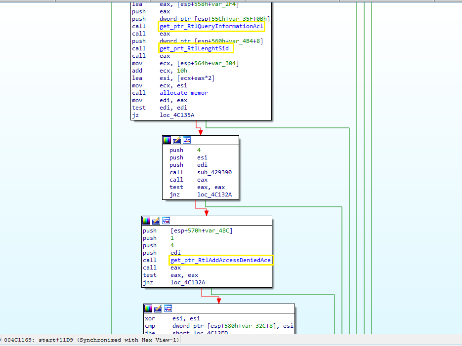The image size is (462, 346).
Task: Click 'push edi' in the sub_429390 node
Action: (188, 165)
